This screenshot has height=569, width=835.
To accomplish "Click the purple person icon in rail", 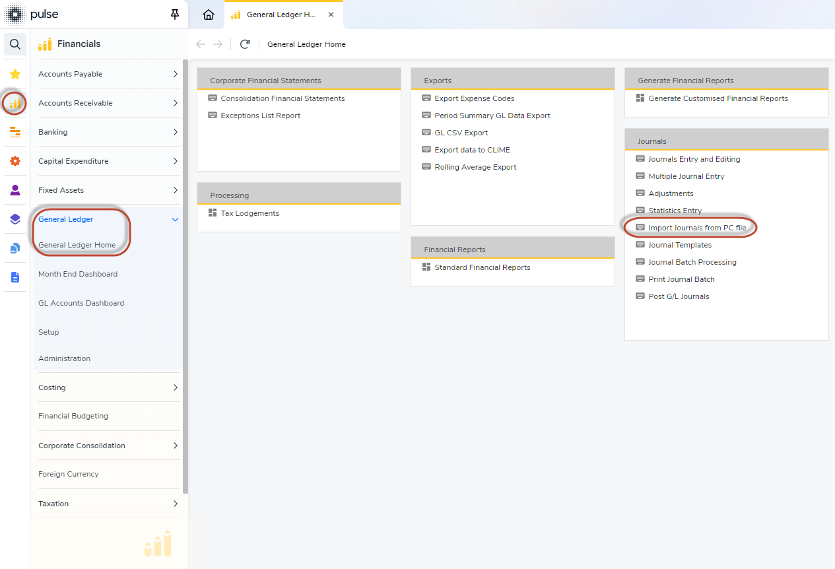I will point(15,190).
